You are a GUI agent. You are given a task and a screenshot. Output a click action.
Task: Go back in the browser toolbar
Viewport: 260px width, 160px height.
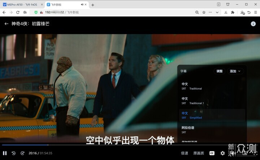pos(4,12)
